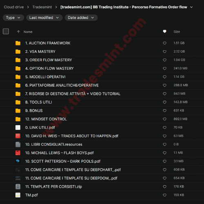Open the 5. MODELLI OPERATIVI folder icon

click(x=18, y=77)
